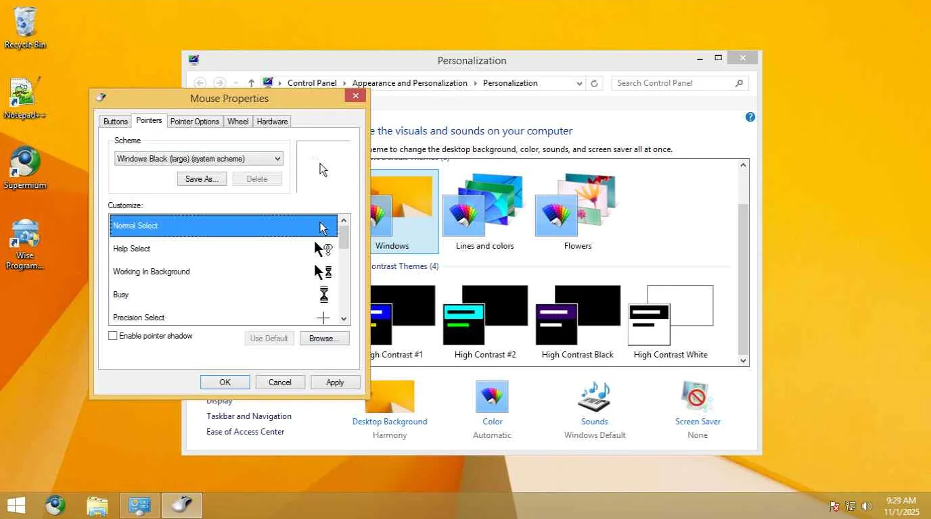
Task: Select the Busy pointer row
Action: 223,295
